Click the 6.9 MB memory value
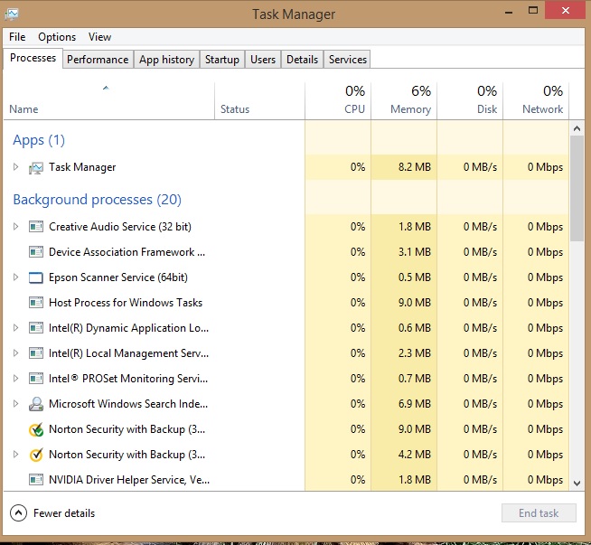Screen dimensions: 591x545 [x=415, y=404]
